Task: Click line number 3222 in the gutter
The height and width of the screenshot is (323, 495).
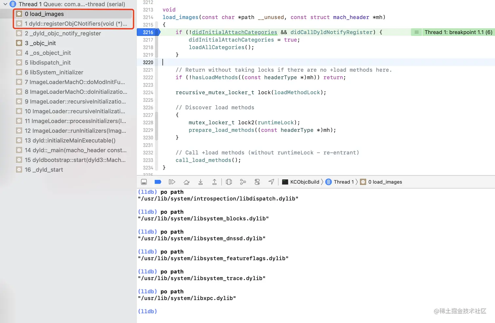Action: click(148, 77)
